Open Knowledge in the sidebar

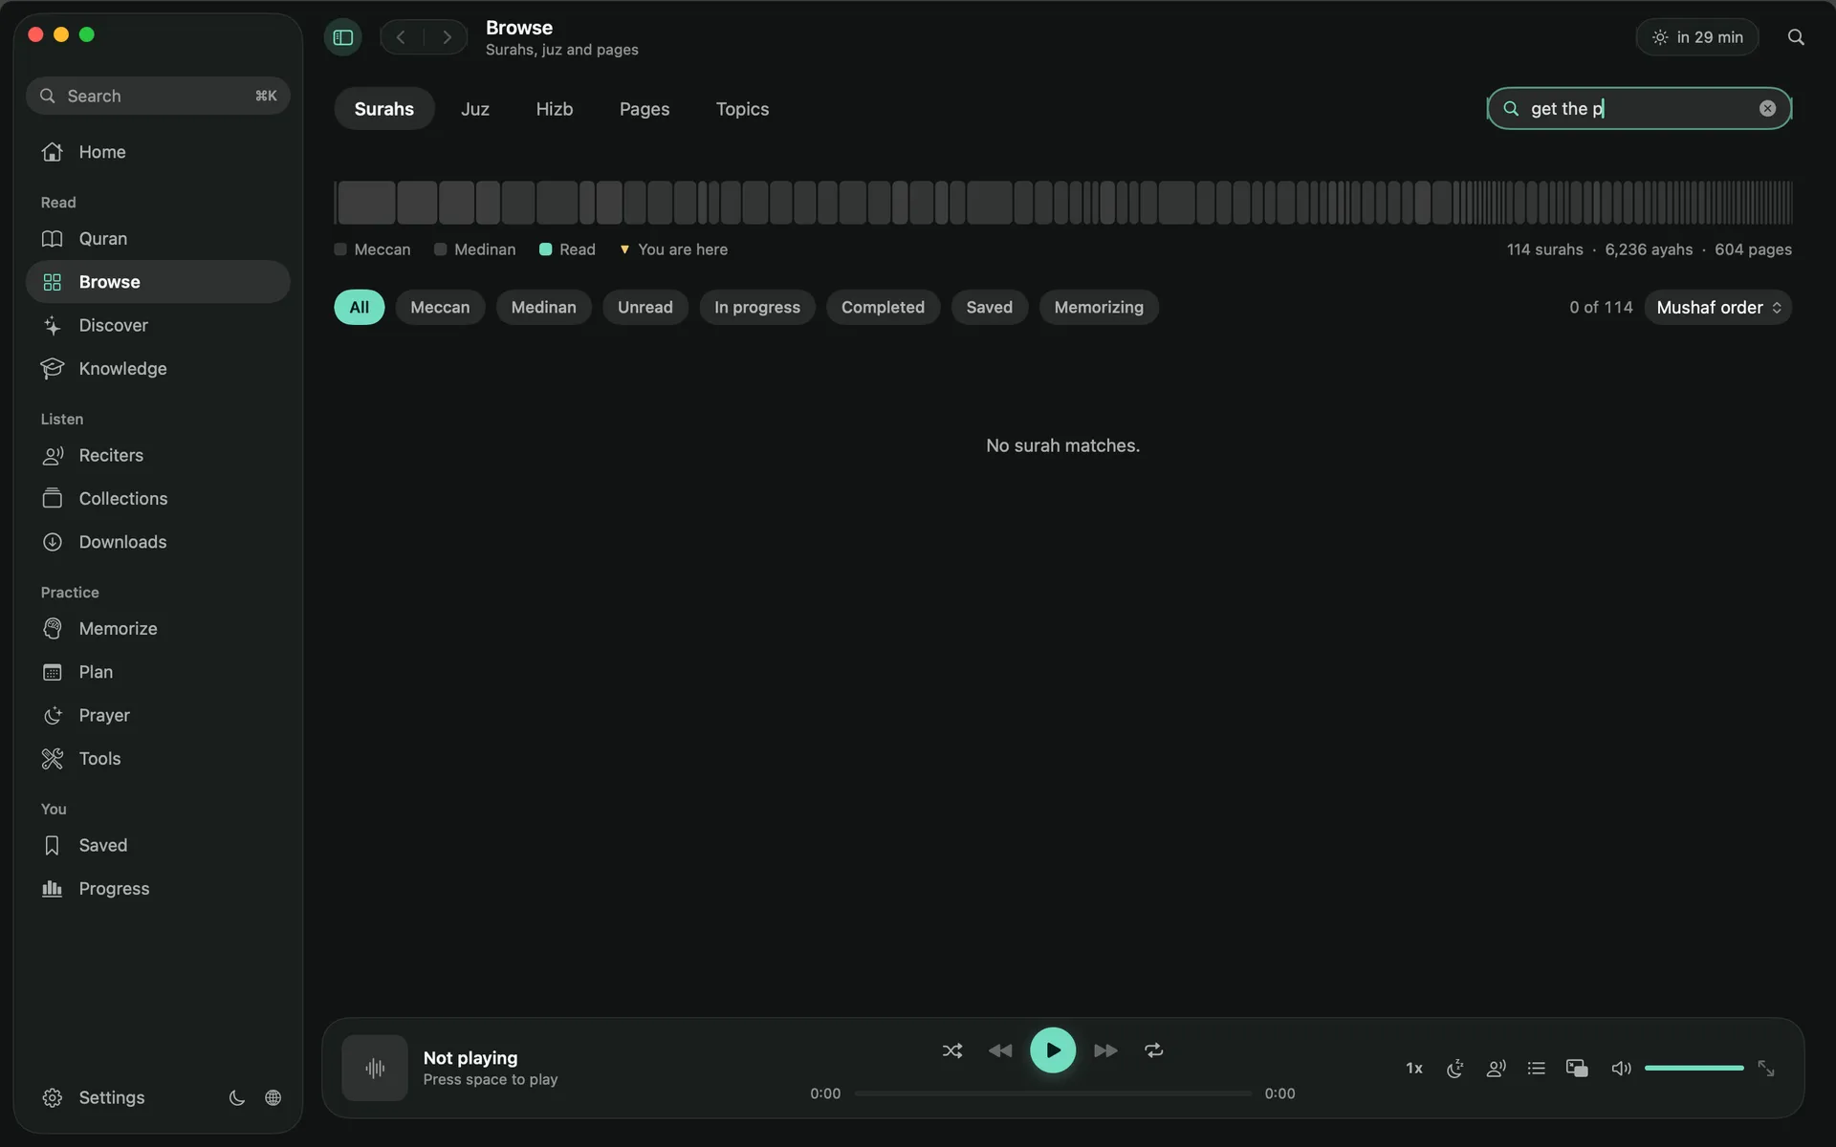(x=158, y=369)
